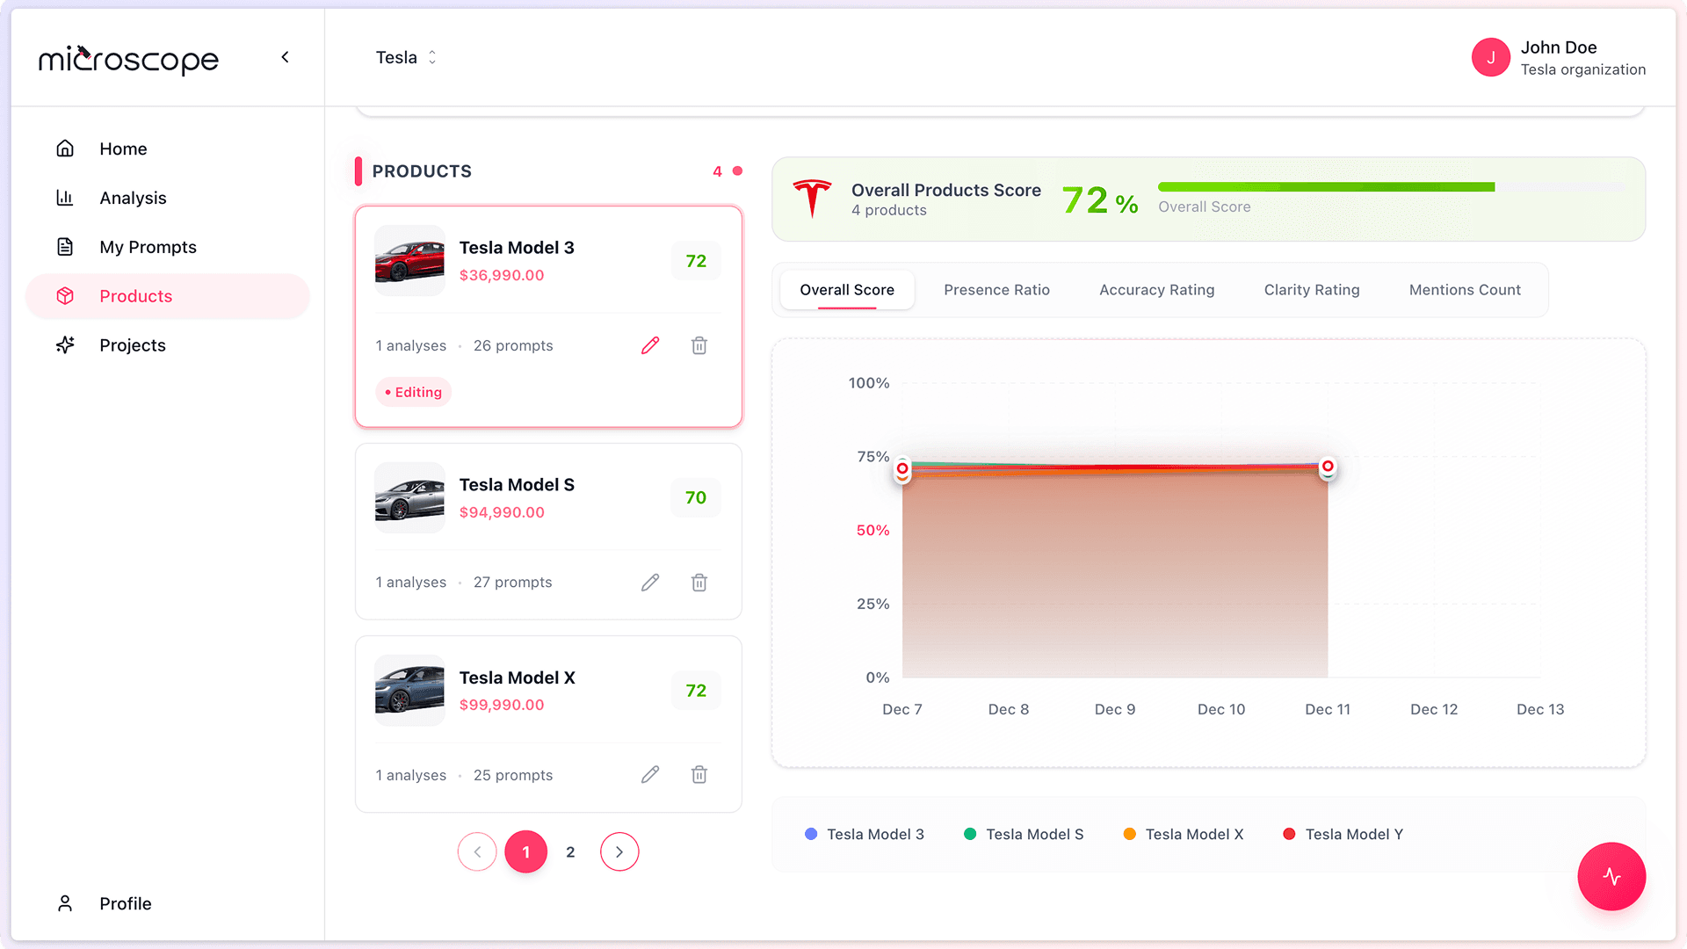Toggle Tesla Model 3 in the chart legend
The width and height of the screenshot is (1687, 949).
tap(864, 834)
